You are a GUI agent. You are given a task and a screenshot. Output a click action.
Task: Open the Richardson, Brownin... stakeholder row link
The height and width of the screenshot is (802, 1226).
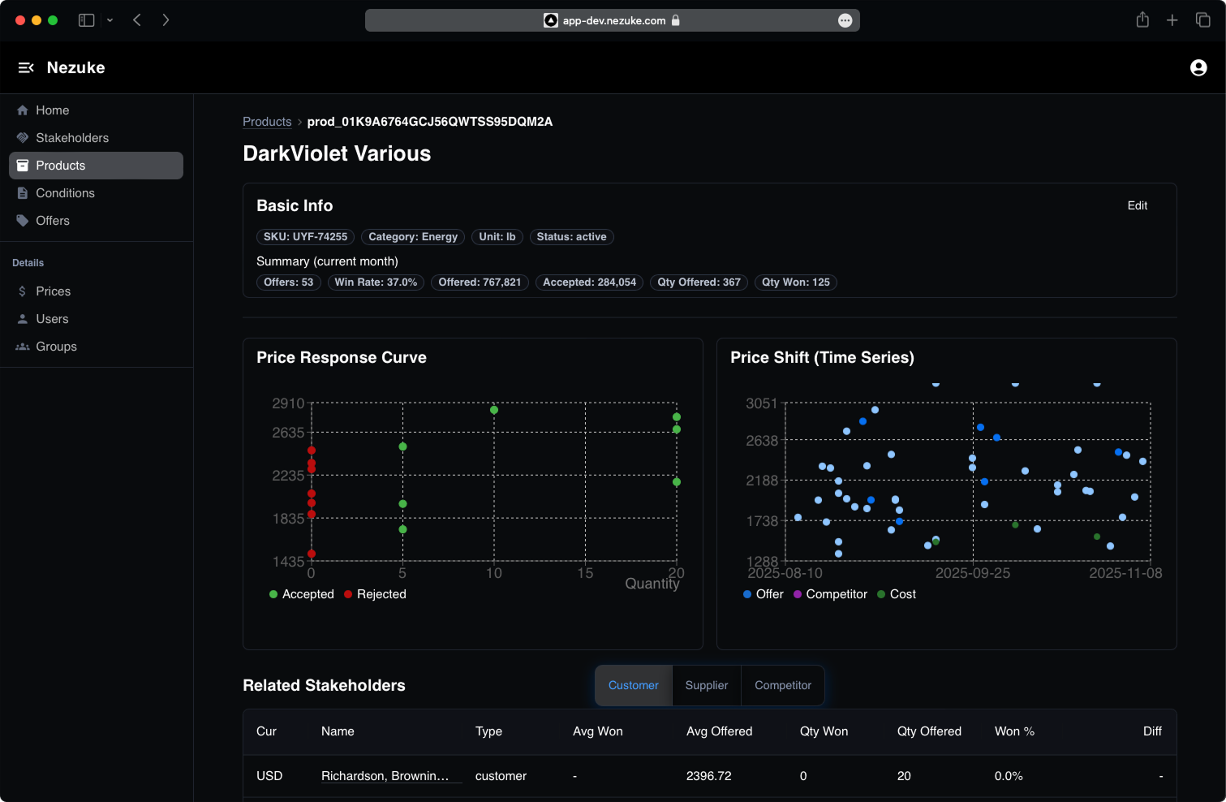389,776
